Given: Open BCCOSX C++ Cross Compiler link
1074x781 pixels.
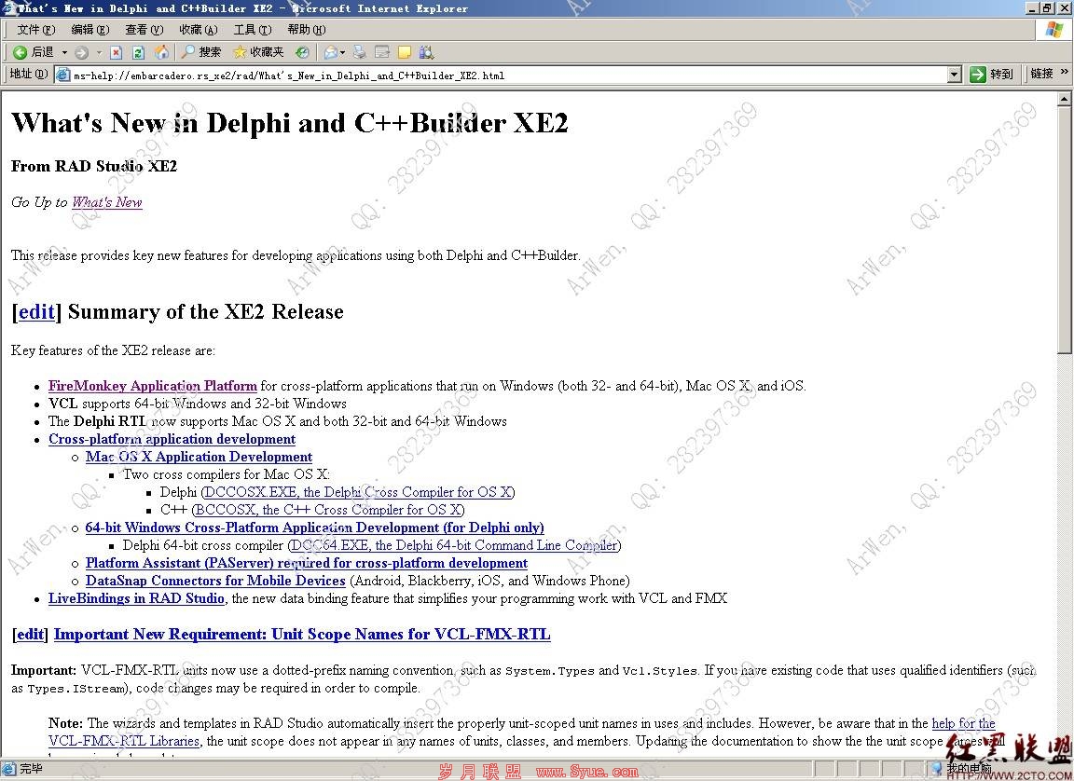Looking at the screenshot, I should [328, 510].
